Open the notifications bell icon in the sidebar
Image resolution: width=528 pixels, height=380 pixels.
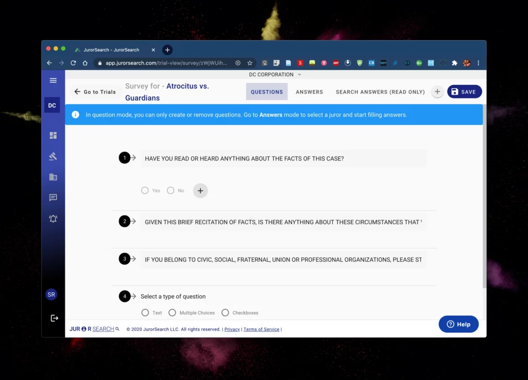click(53, 219)
